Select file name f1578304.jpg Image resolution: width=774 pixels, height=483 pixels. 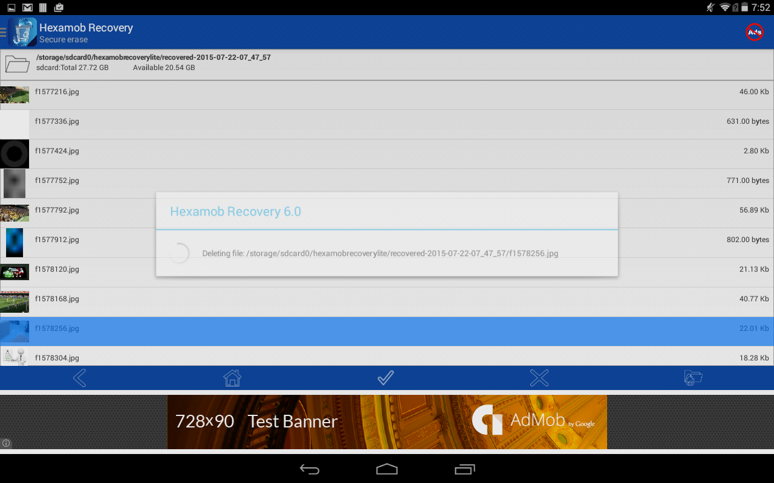(57, 358)
